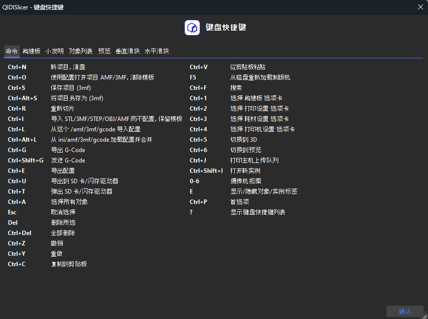Click the F5 shortcut text
This screenshot has width=428, height=319.
[193, 78]
